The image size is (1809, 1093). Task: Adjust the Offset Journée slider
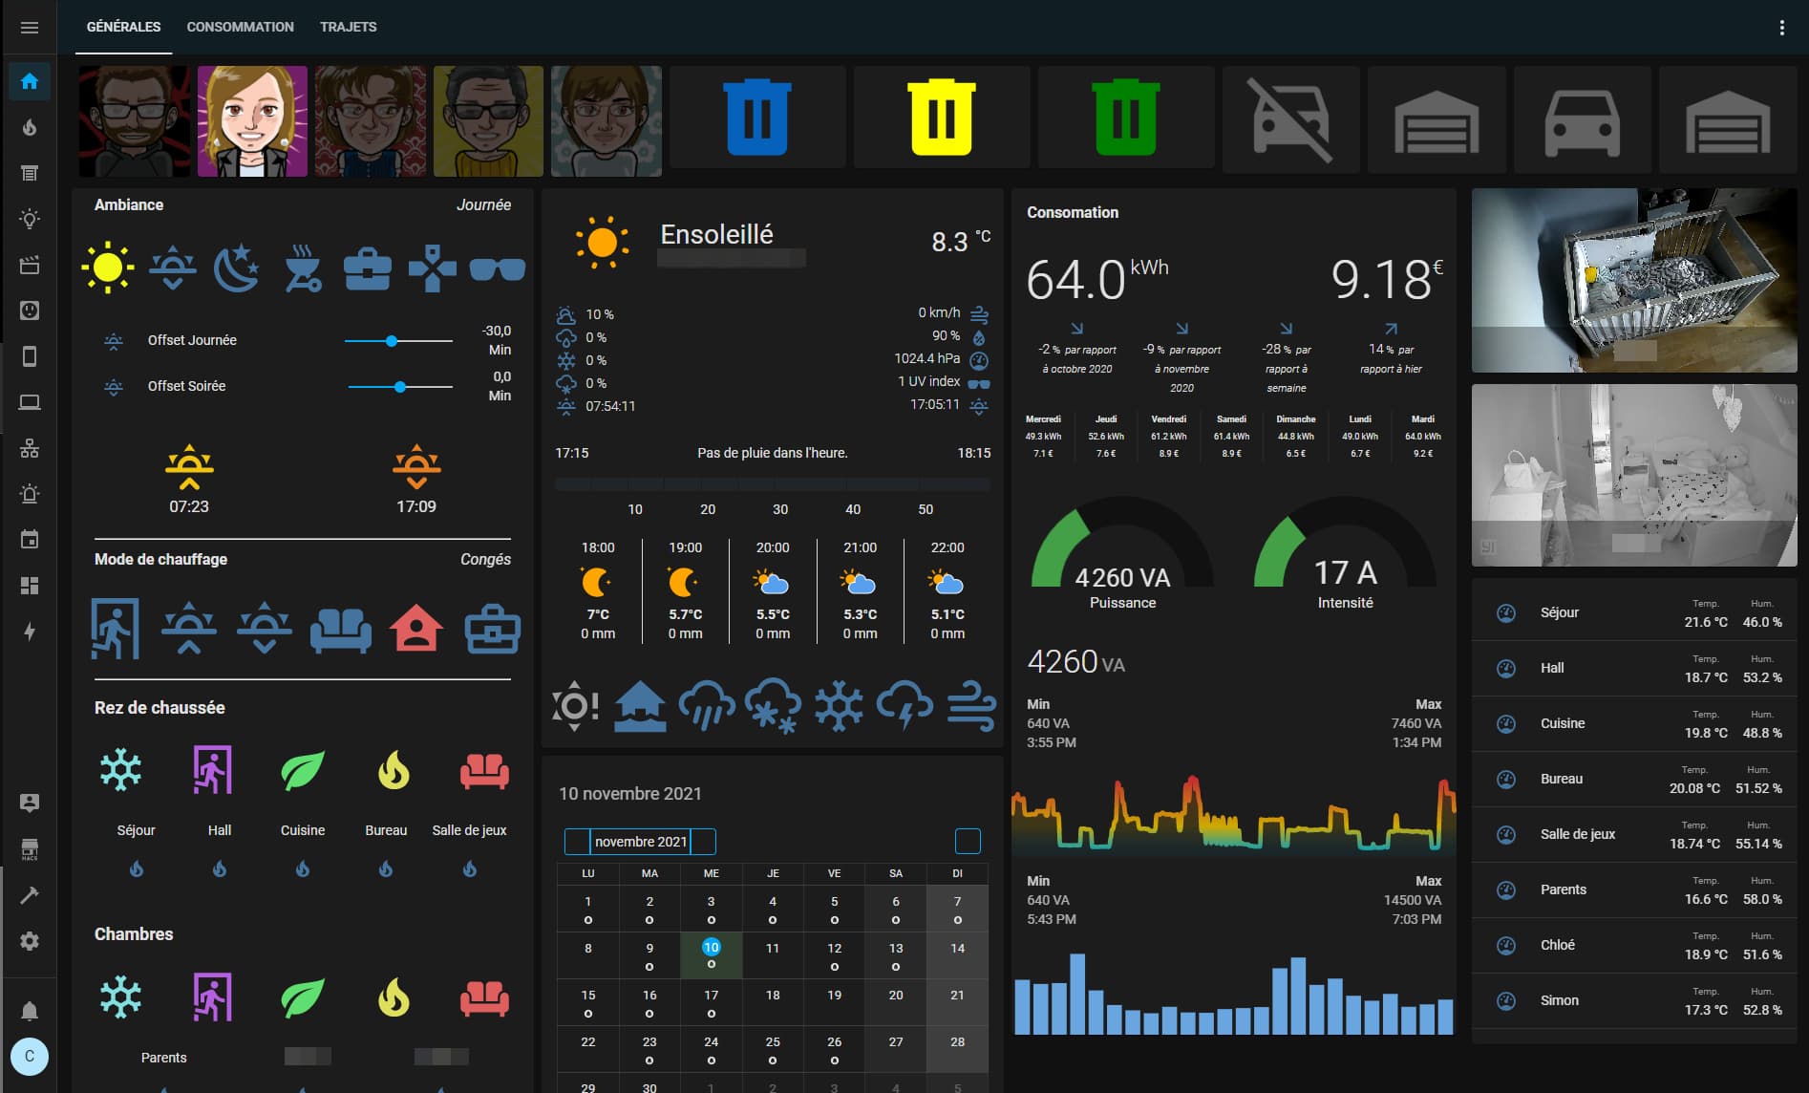tap(398, 340)
